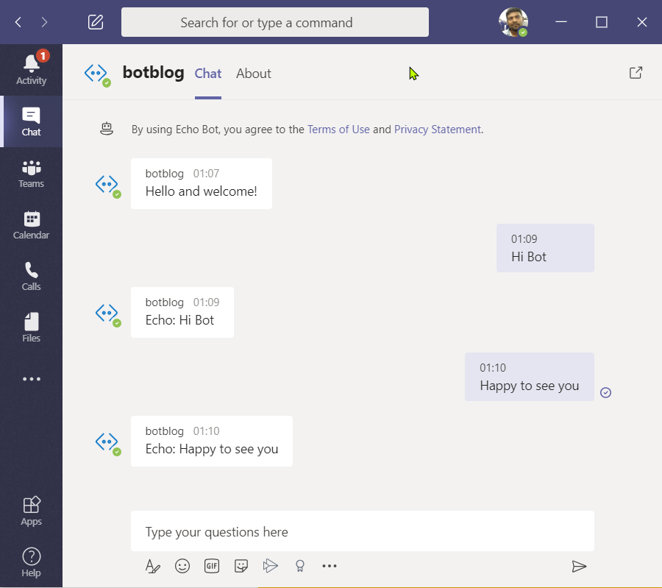Open Help from sidebar bottom

point(31,562)
